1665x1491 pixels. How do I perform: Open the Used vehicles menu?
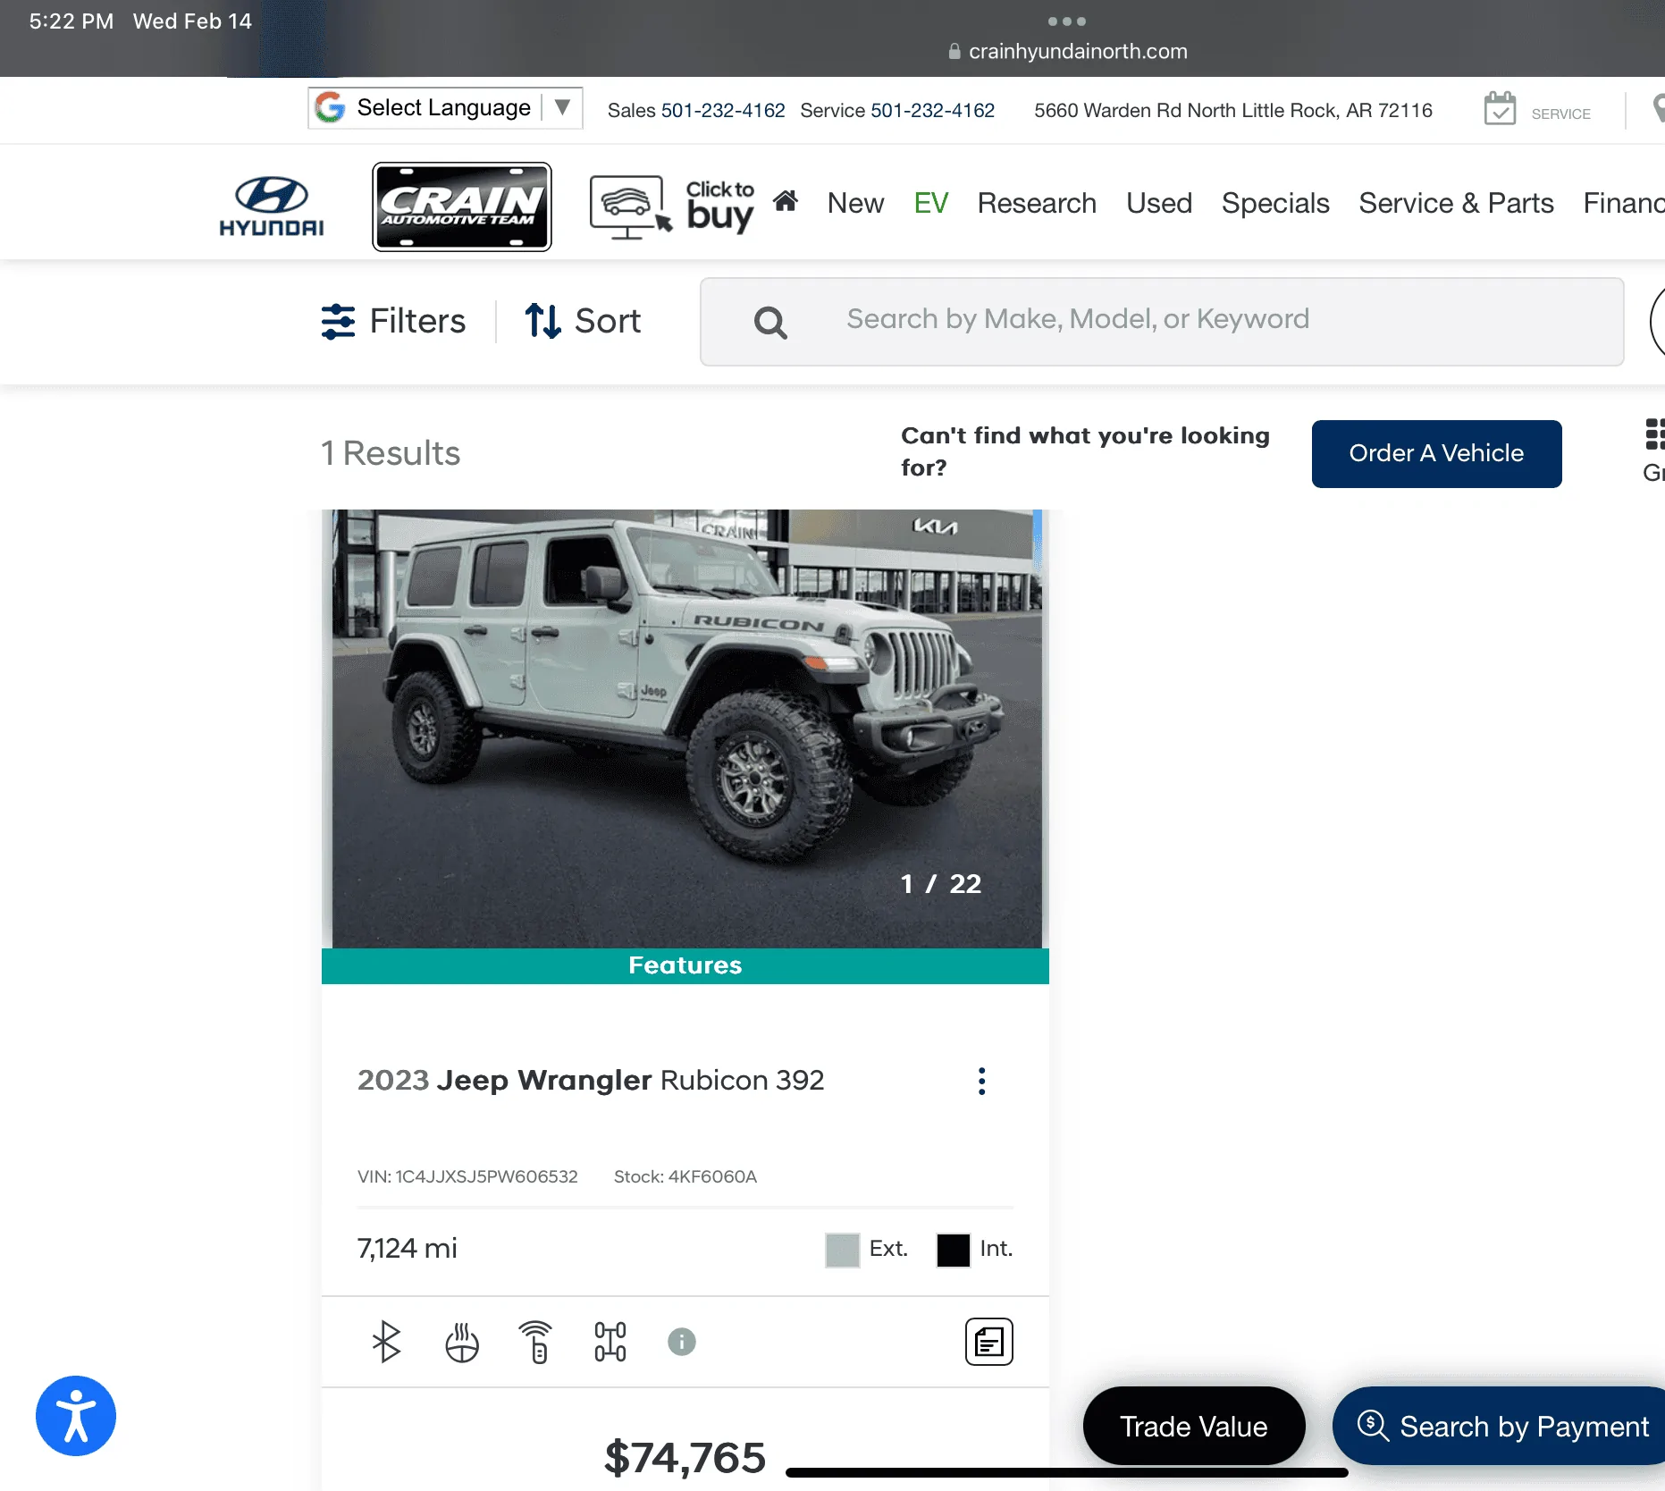click(1159, 203)
